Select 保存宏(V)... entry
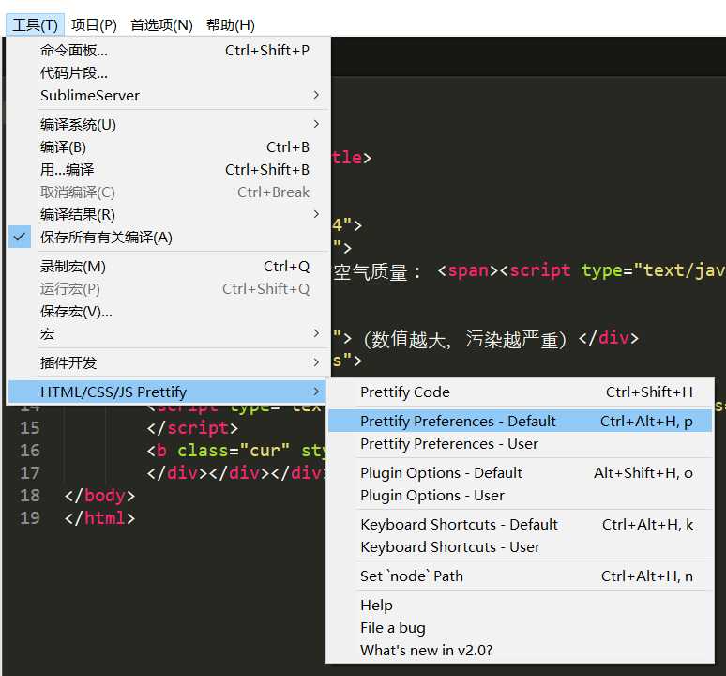726x676 pixels. (168, 312)
